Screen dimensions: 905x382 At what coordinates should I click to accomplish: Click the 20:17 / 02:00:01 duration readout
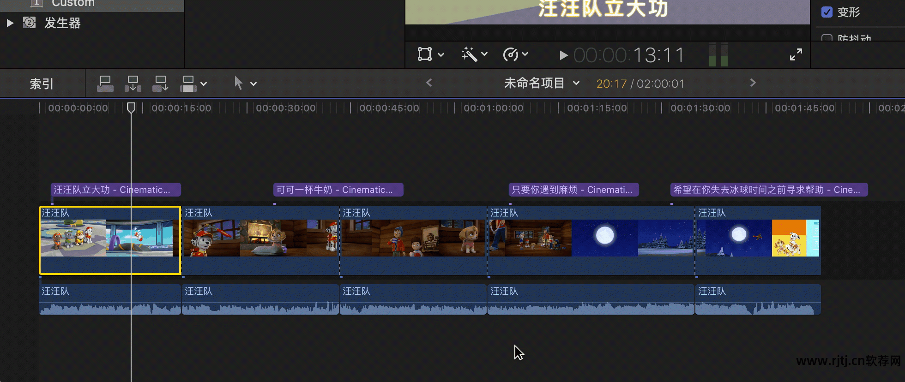640,84
